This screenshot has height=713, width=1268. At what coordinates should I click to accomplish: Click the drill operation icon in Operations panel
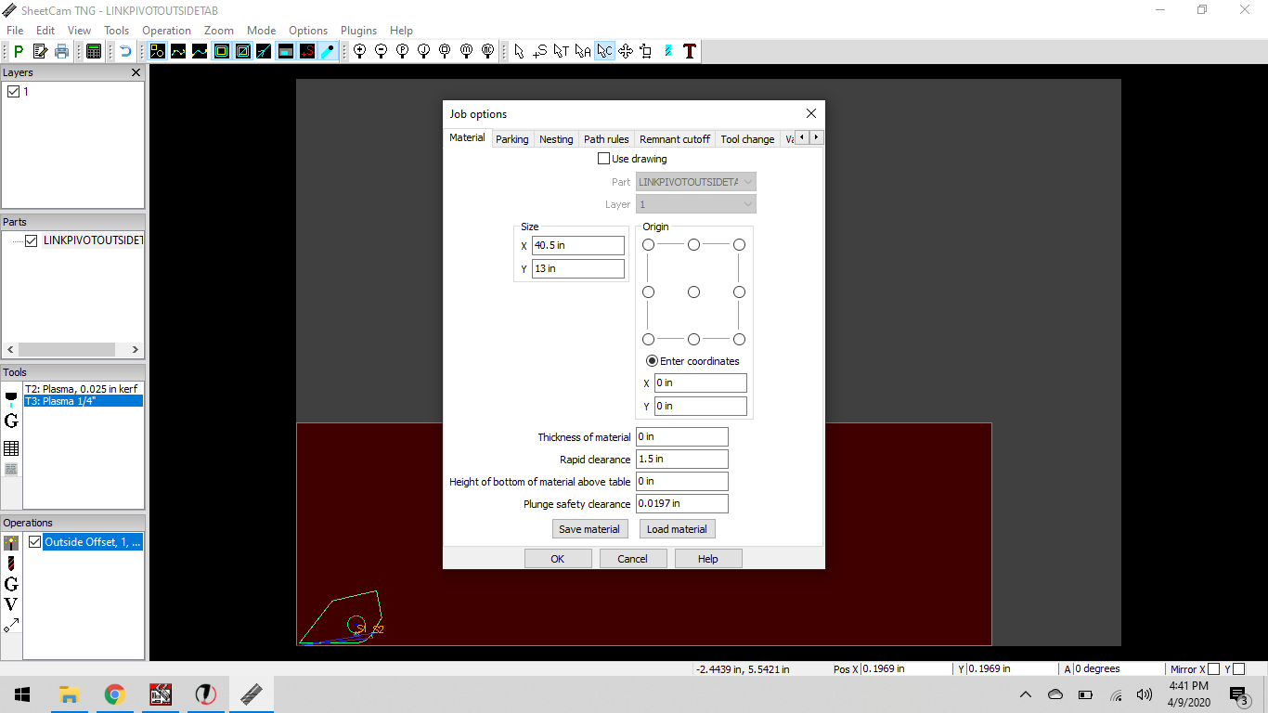11,564
